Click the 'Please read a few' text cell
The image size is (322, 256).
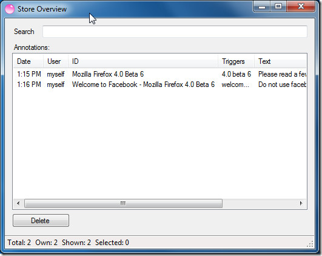coord(282,74)
